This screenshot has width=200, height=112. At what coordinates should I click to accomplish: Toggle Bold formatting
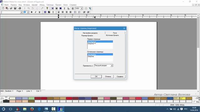(32, 12)
